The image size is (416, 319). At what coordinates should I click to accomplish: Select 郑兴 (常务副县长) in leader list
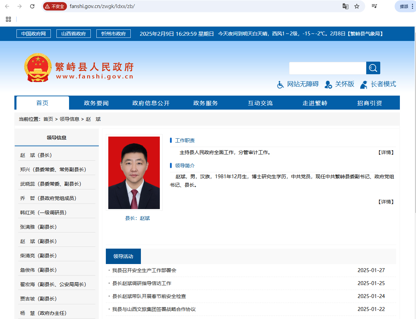pos(53,169)
